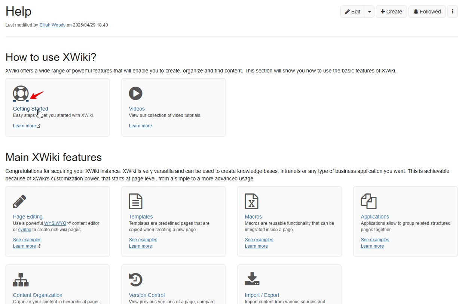The width and height of the screenshot is (459, 304).
Task: Click the Import / Export download icon
Action: click(252, 279)
